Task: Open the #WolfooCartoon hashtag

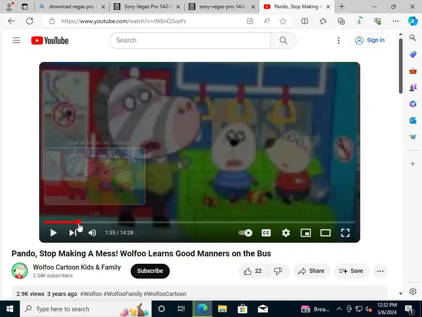Action: coord(165,294)
